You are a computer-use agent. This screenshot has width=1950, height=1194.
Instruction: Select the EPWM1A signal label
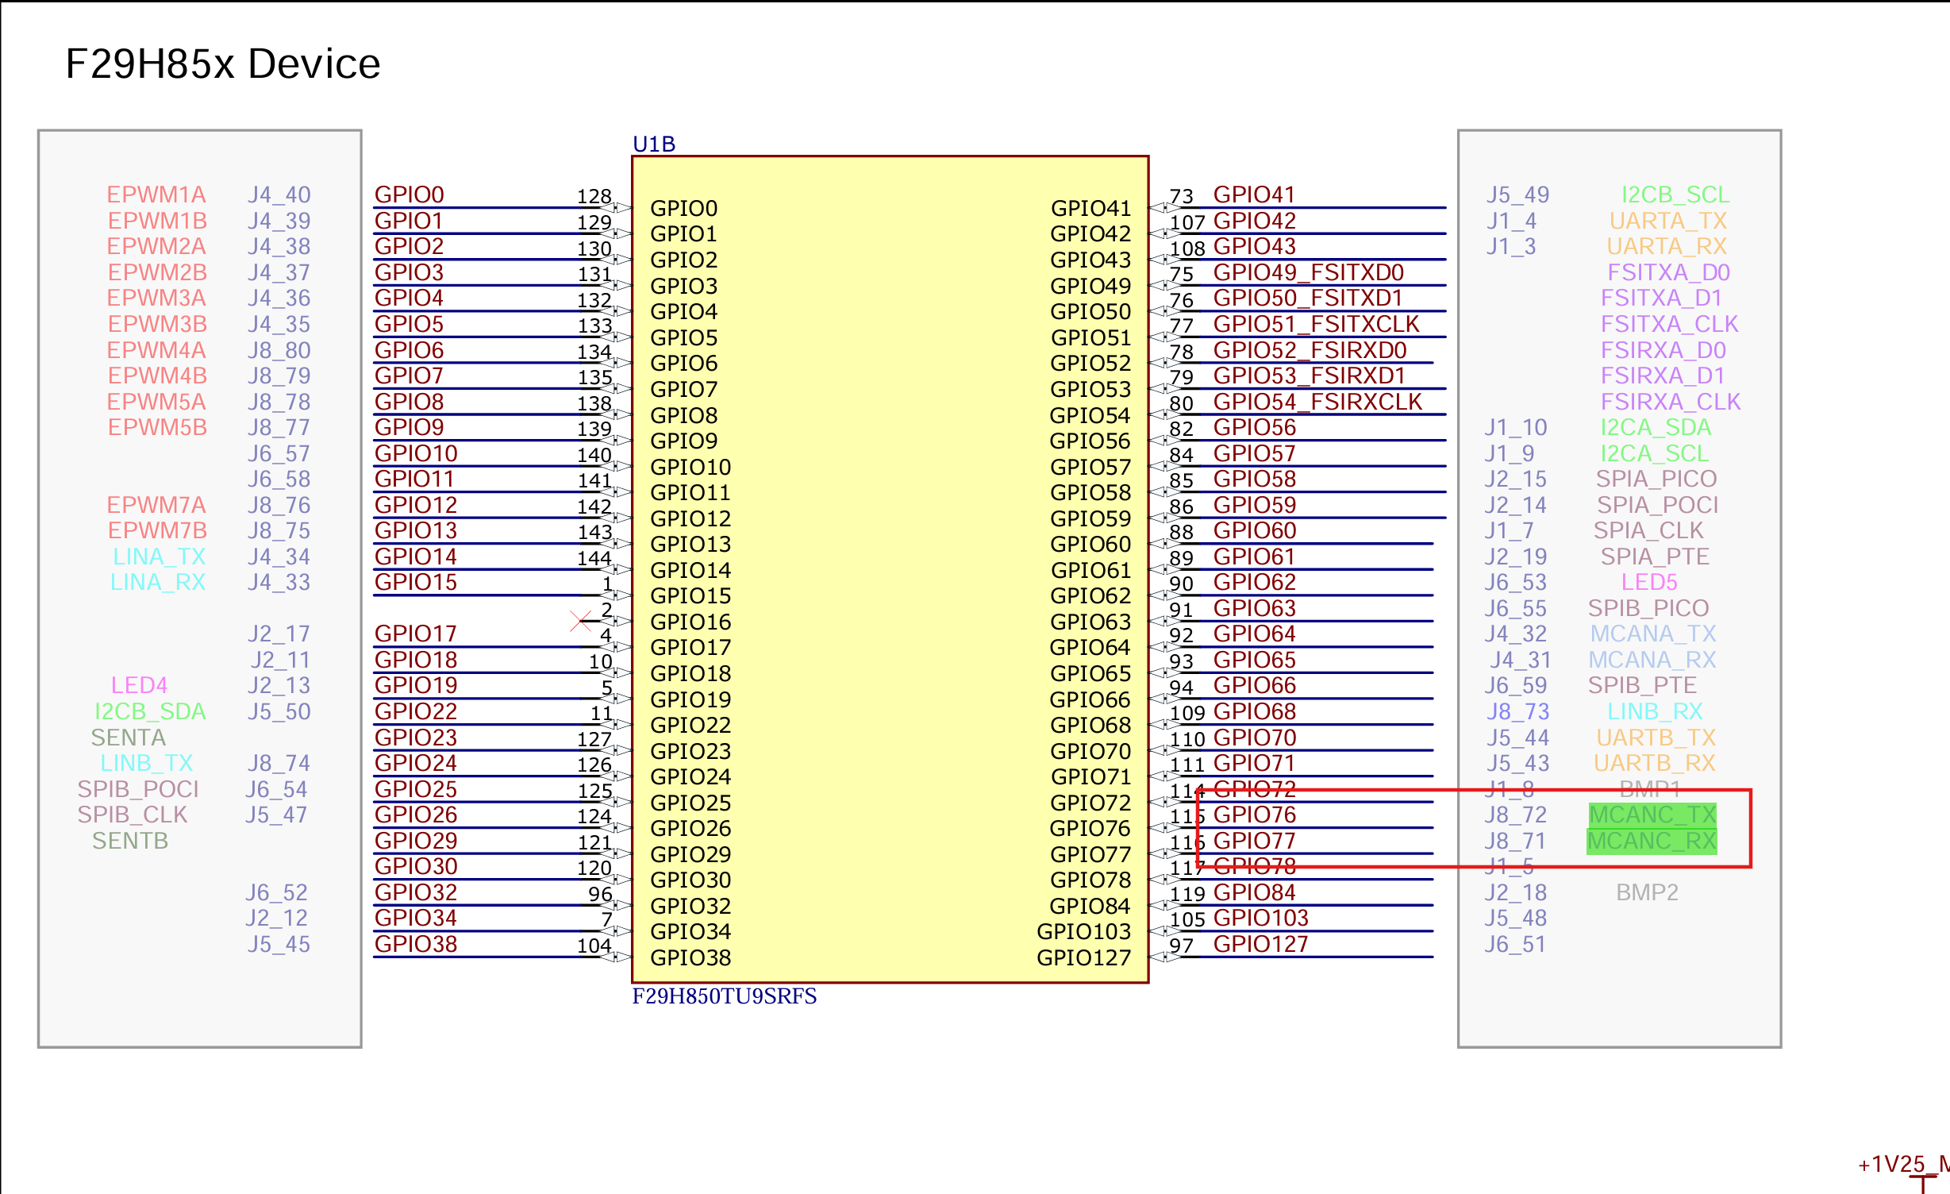156,195
